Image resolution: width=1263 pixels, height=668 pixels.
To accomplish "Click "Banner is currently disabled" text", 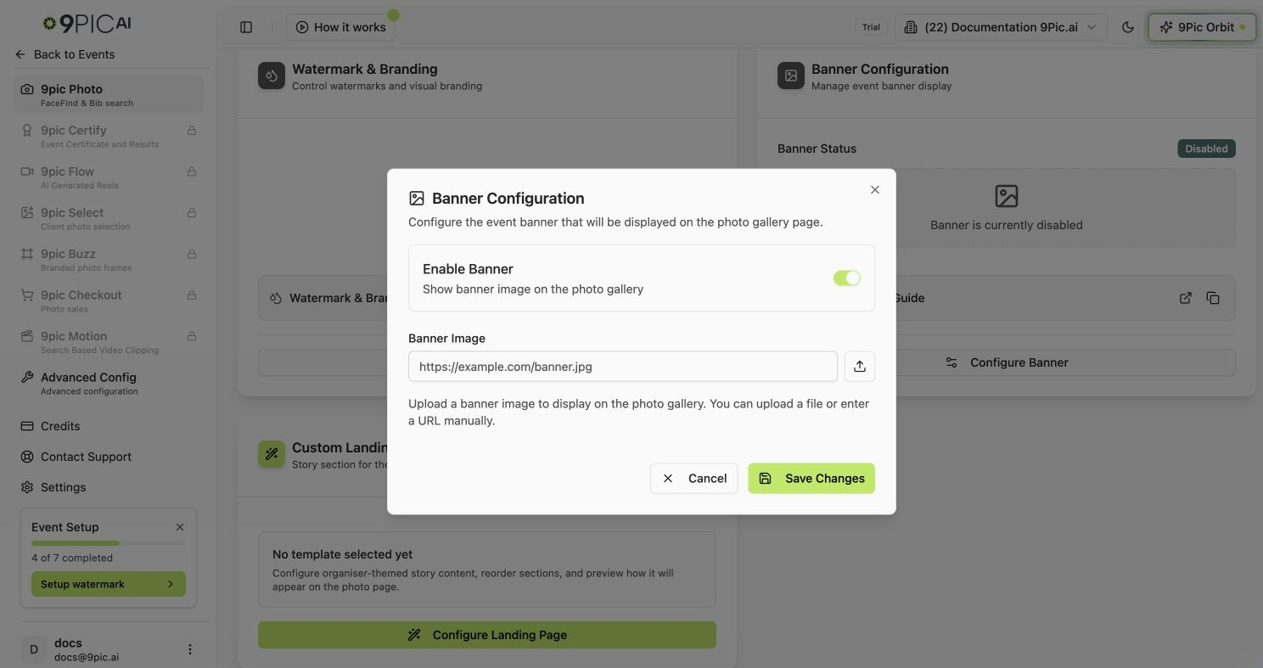I will (x=1007, y=225).
